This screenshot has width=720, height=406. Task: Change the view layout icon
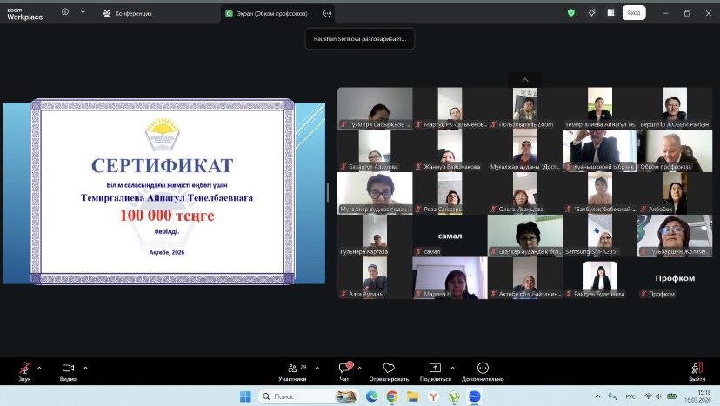(611, 13)
